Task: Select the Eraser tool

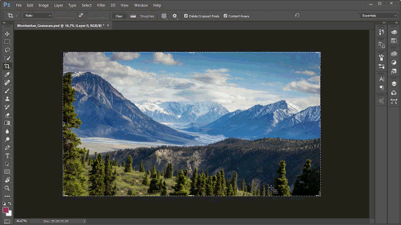Action: point(7,115)
